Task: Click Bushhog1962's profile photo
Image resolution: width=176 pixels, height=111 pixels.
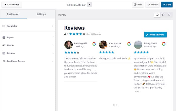Action: click(68, 45)
